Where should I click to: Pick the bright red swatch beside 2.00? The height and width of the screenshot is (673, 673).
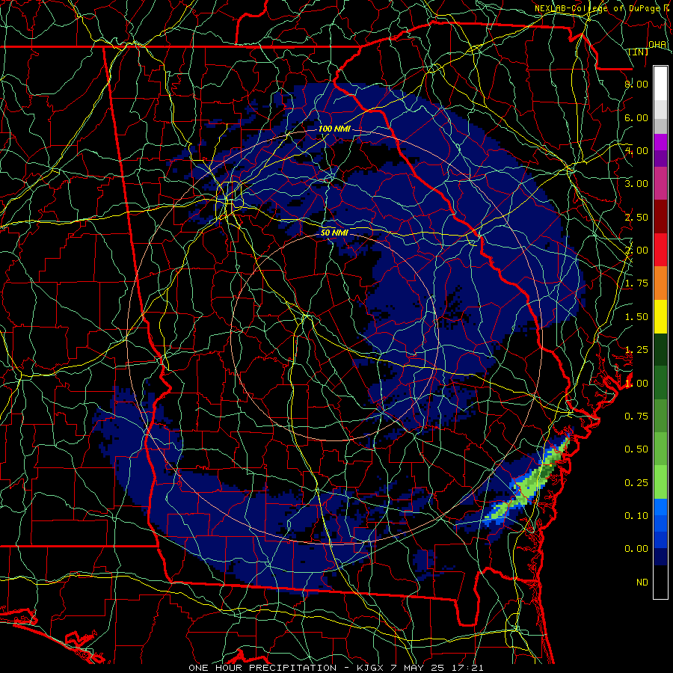[x=660, y=250]
